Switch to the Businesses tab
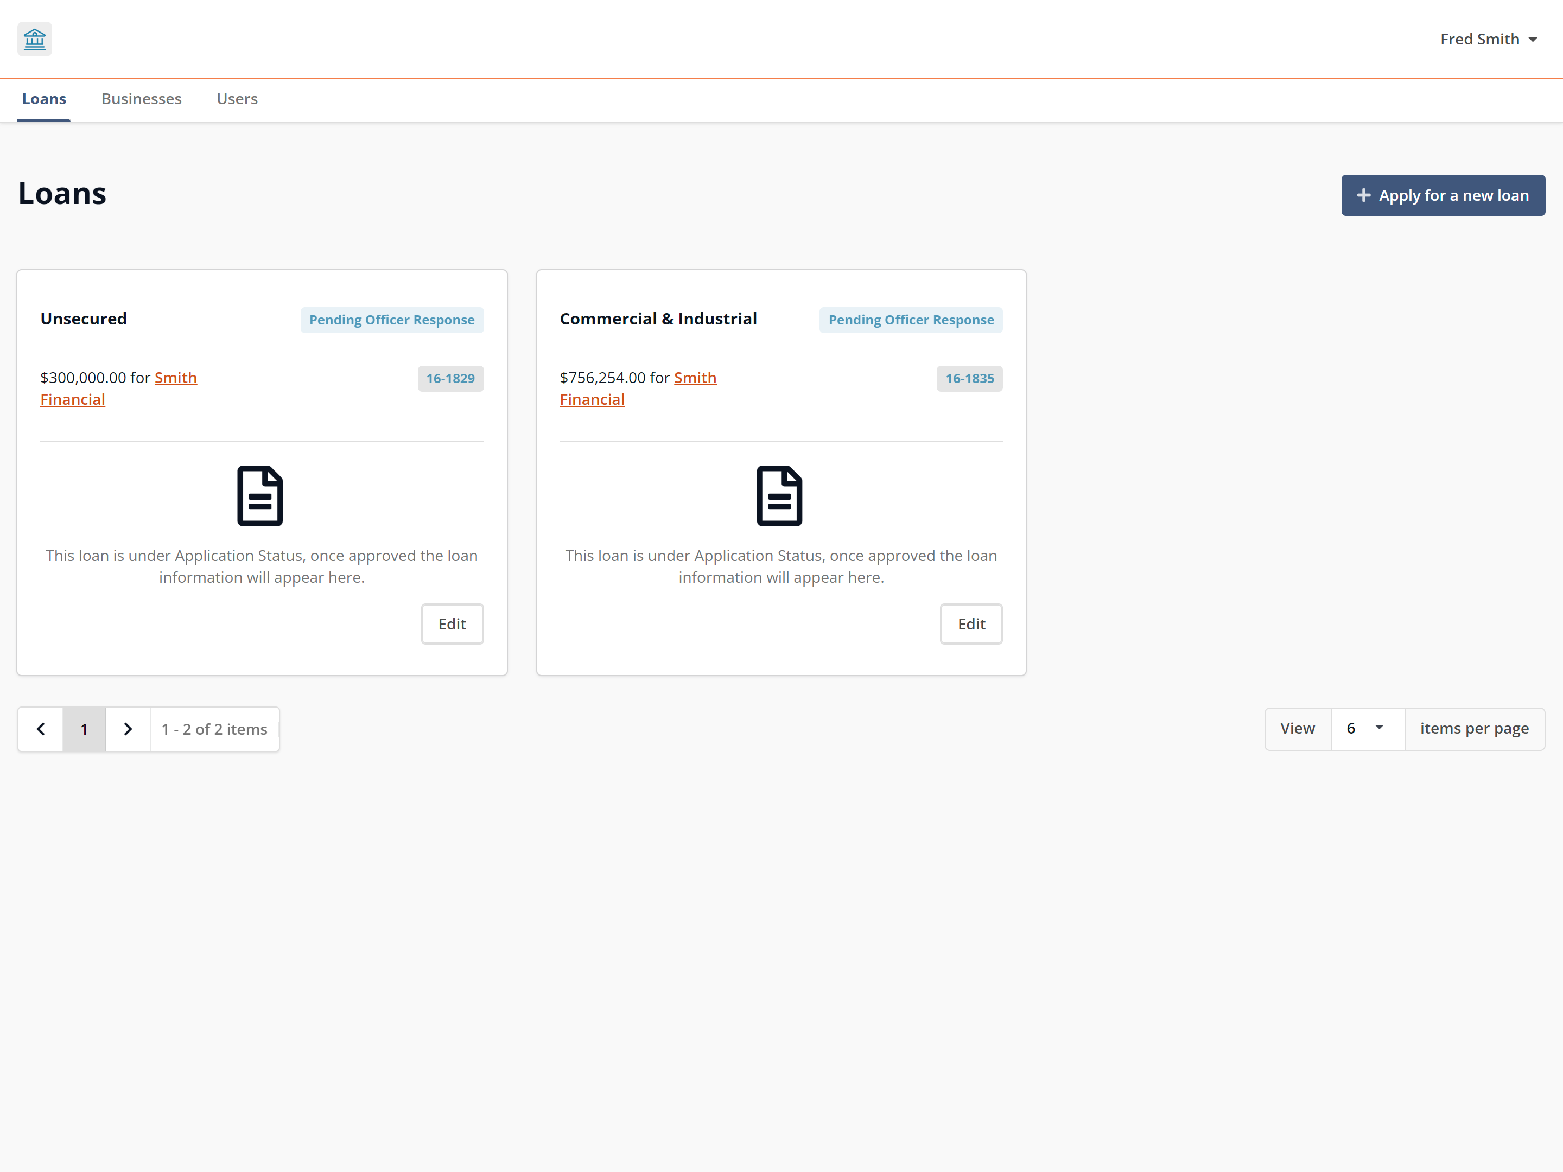The height and width of the screenshot is (1172, 1563). tap(141, 99)
